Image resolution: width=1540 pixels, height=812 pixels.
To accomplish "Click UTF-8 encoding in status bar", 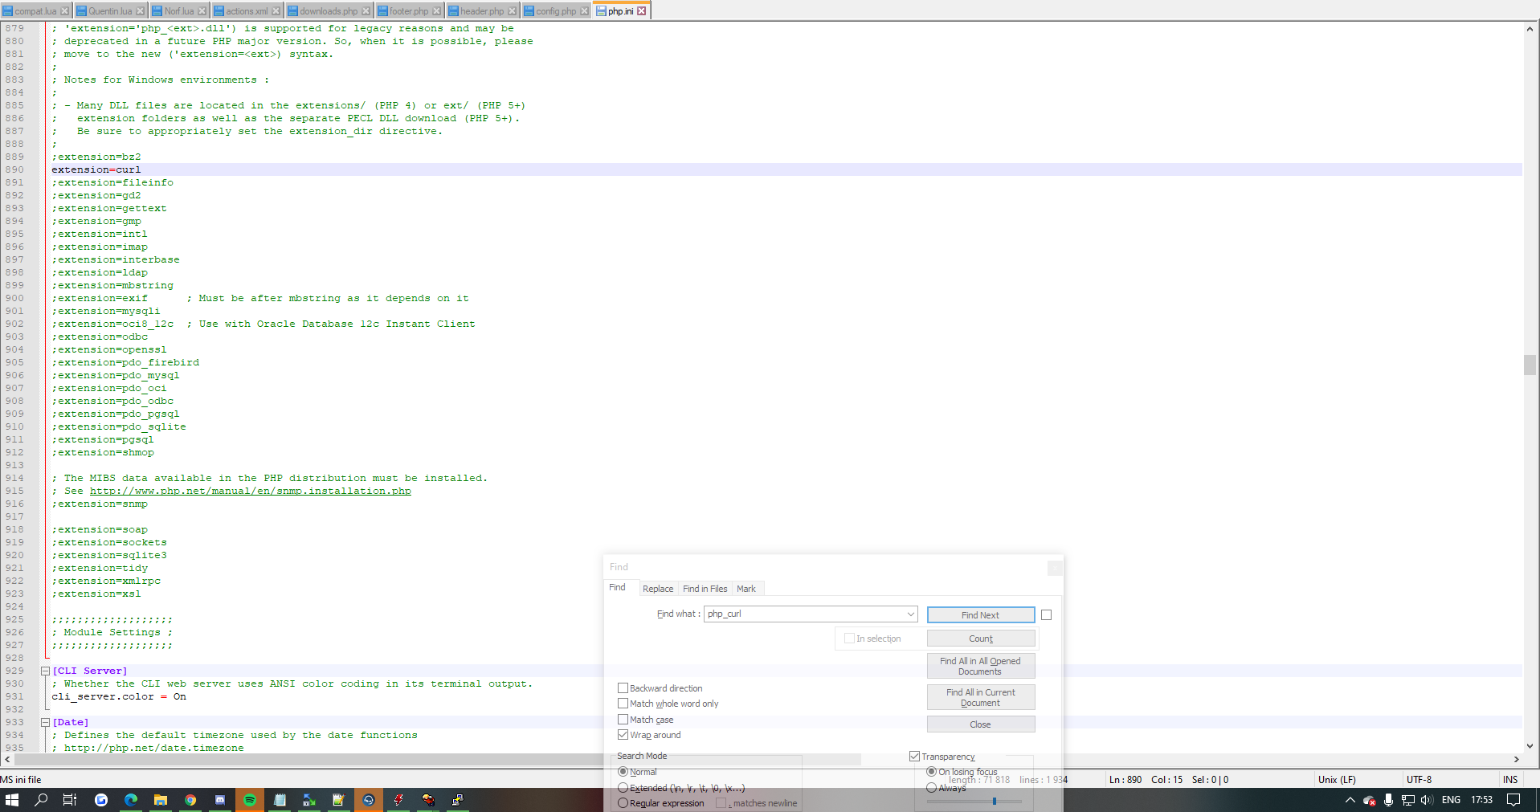I will coord(1419,780).
